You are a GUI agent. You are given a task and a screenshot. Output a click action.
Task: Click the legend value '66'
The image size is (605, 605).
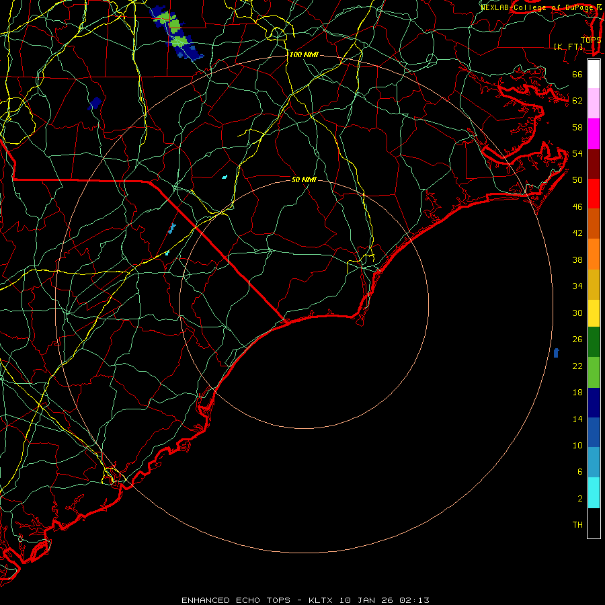pyautogui.click(x=577, y=75)
